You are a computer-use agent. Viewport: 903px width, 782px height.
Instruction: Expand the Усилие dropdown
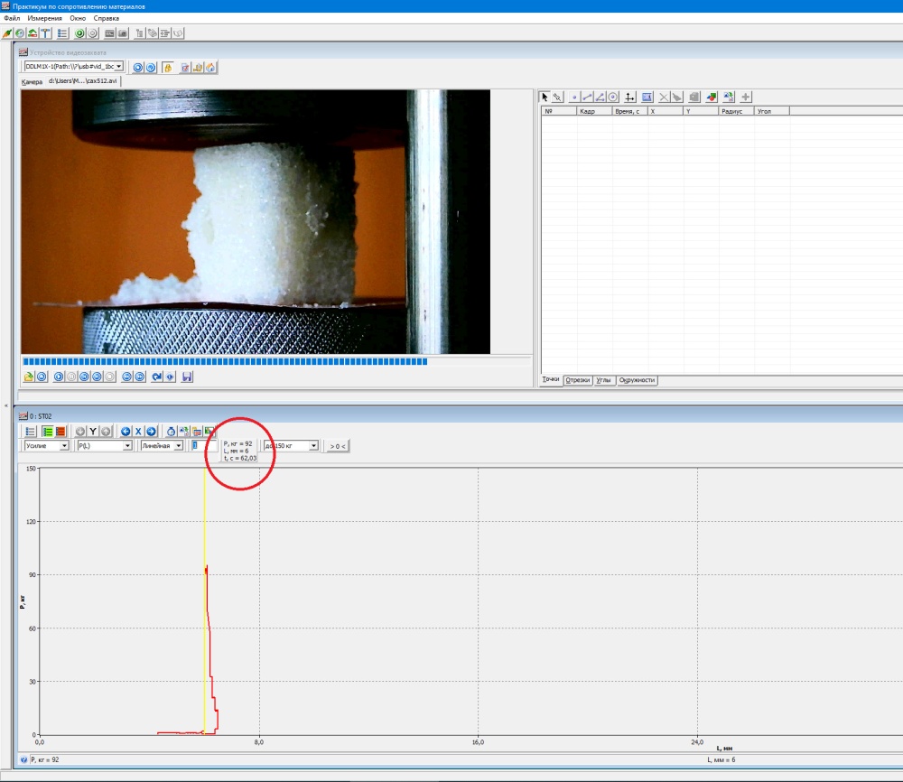(64, 446)
